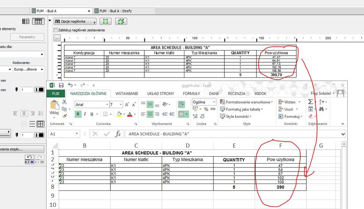Screen dimensions: 364x209
Task: Check Zablokuj nagłówek zestawienia checkbox
Action: pos(55,30)
